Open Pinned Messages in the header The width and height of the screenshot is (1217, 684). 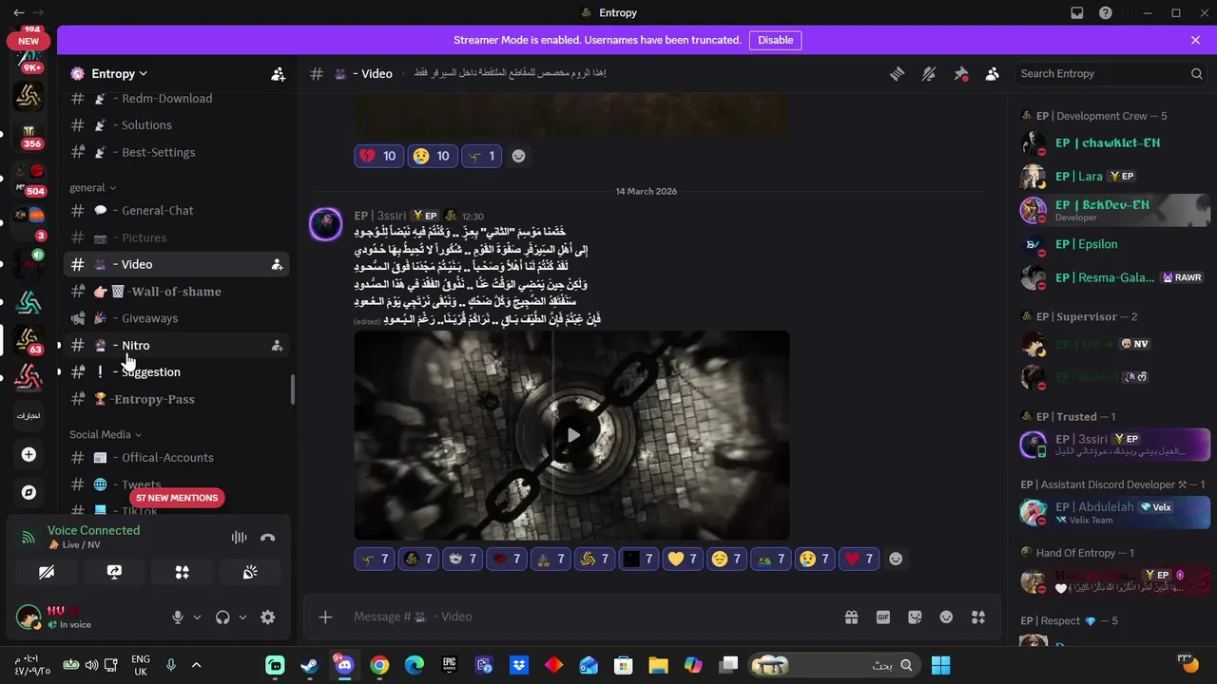[960, 73]
